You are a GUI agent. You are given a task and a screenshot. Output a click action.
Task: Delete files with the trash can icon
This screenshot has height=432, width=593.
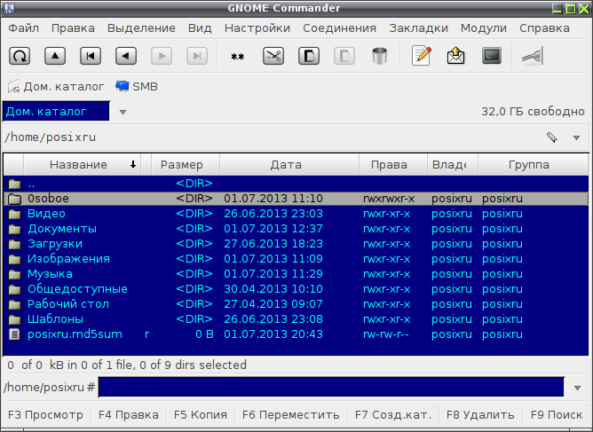380,56
